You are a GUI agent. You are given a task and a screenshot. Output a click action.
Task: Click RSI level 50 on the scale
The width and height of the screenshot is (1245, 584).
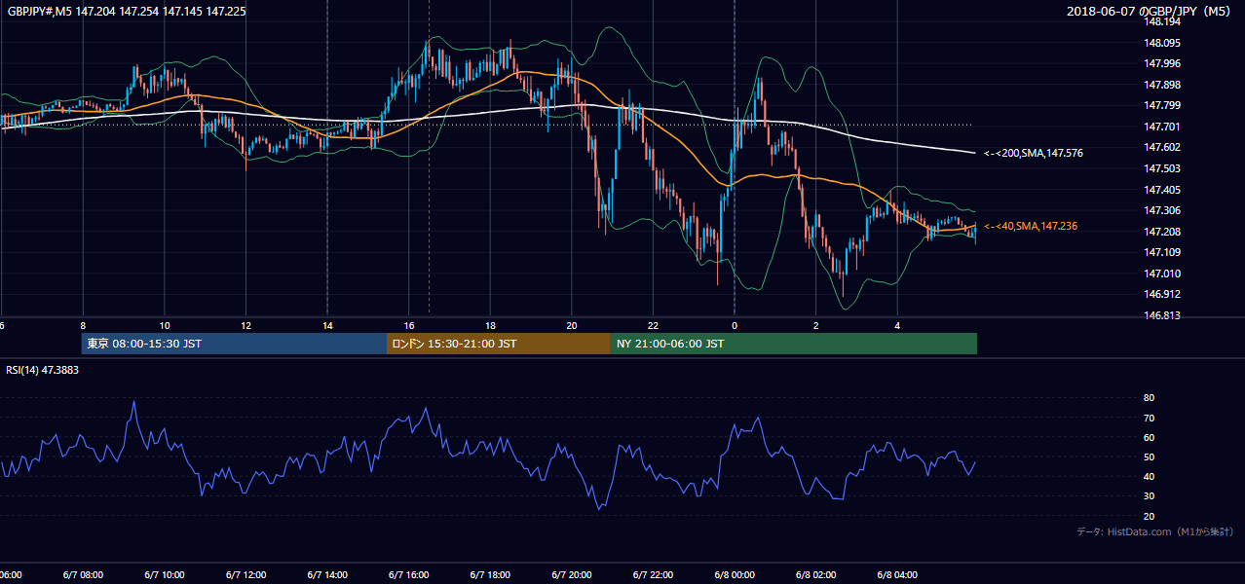pos(1150,456)
